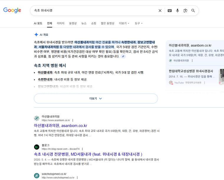This screenshot has width=224, height=180.
Task: Switch to 짧은 동영상 tab
Action: [x=108, y=23]
